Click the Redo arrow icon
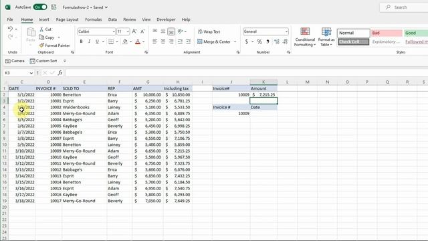The image size is (428, 241). click(10, 37)
